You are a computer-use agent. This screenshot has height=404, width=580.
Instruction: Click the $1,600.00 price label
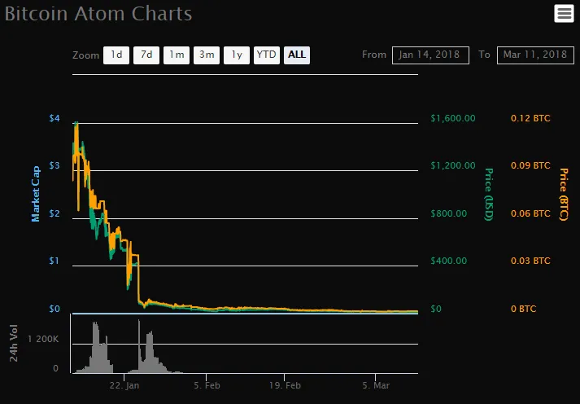click(x=453, y=118)
